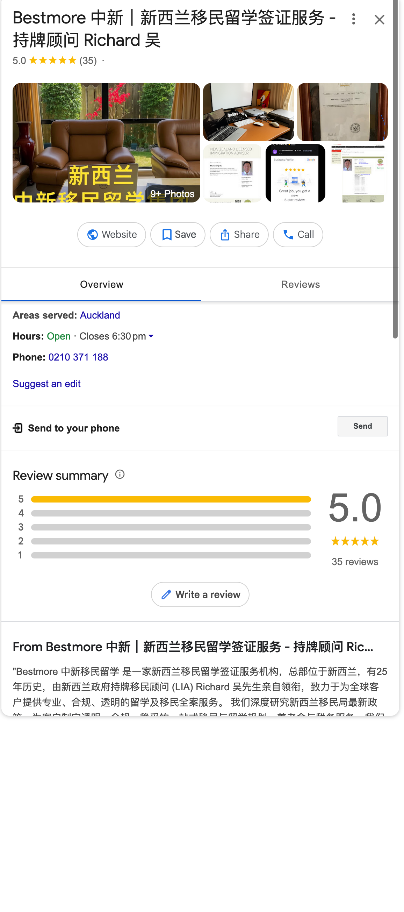Switch to the Reviews tab
Image resolution: width=404 pixels, height=912 pixels.
[x=300, y=284]
